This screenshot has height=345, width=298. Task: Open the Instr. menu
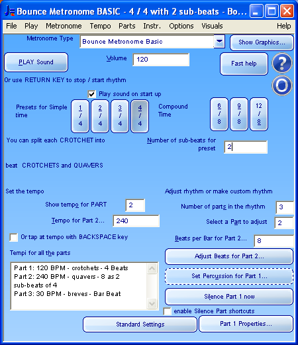click(x=152, y=26)
